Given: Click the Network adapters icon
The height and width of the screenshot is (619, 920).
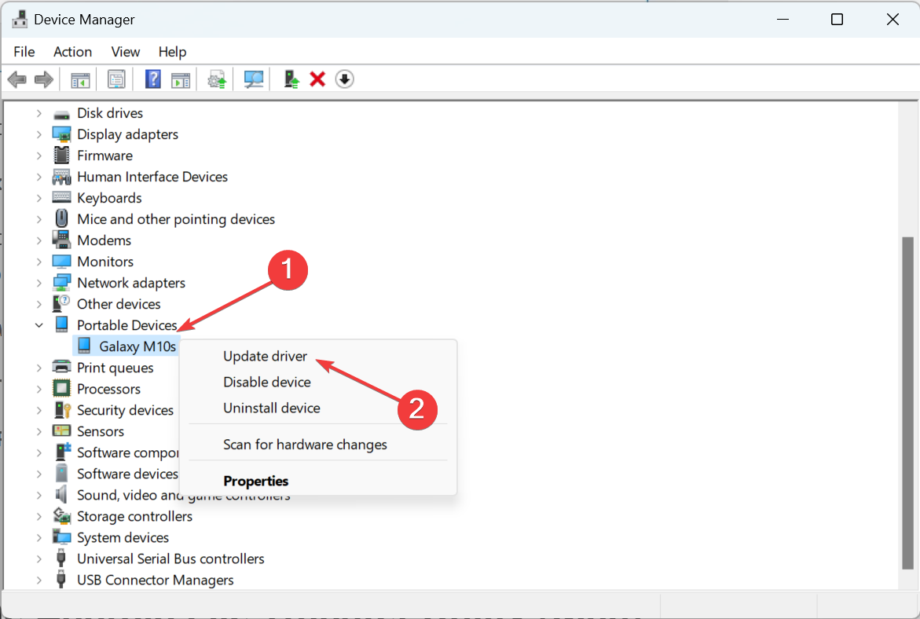Looking at the screenshot, I should (x=61, y=283).
